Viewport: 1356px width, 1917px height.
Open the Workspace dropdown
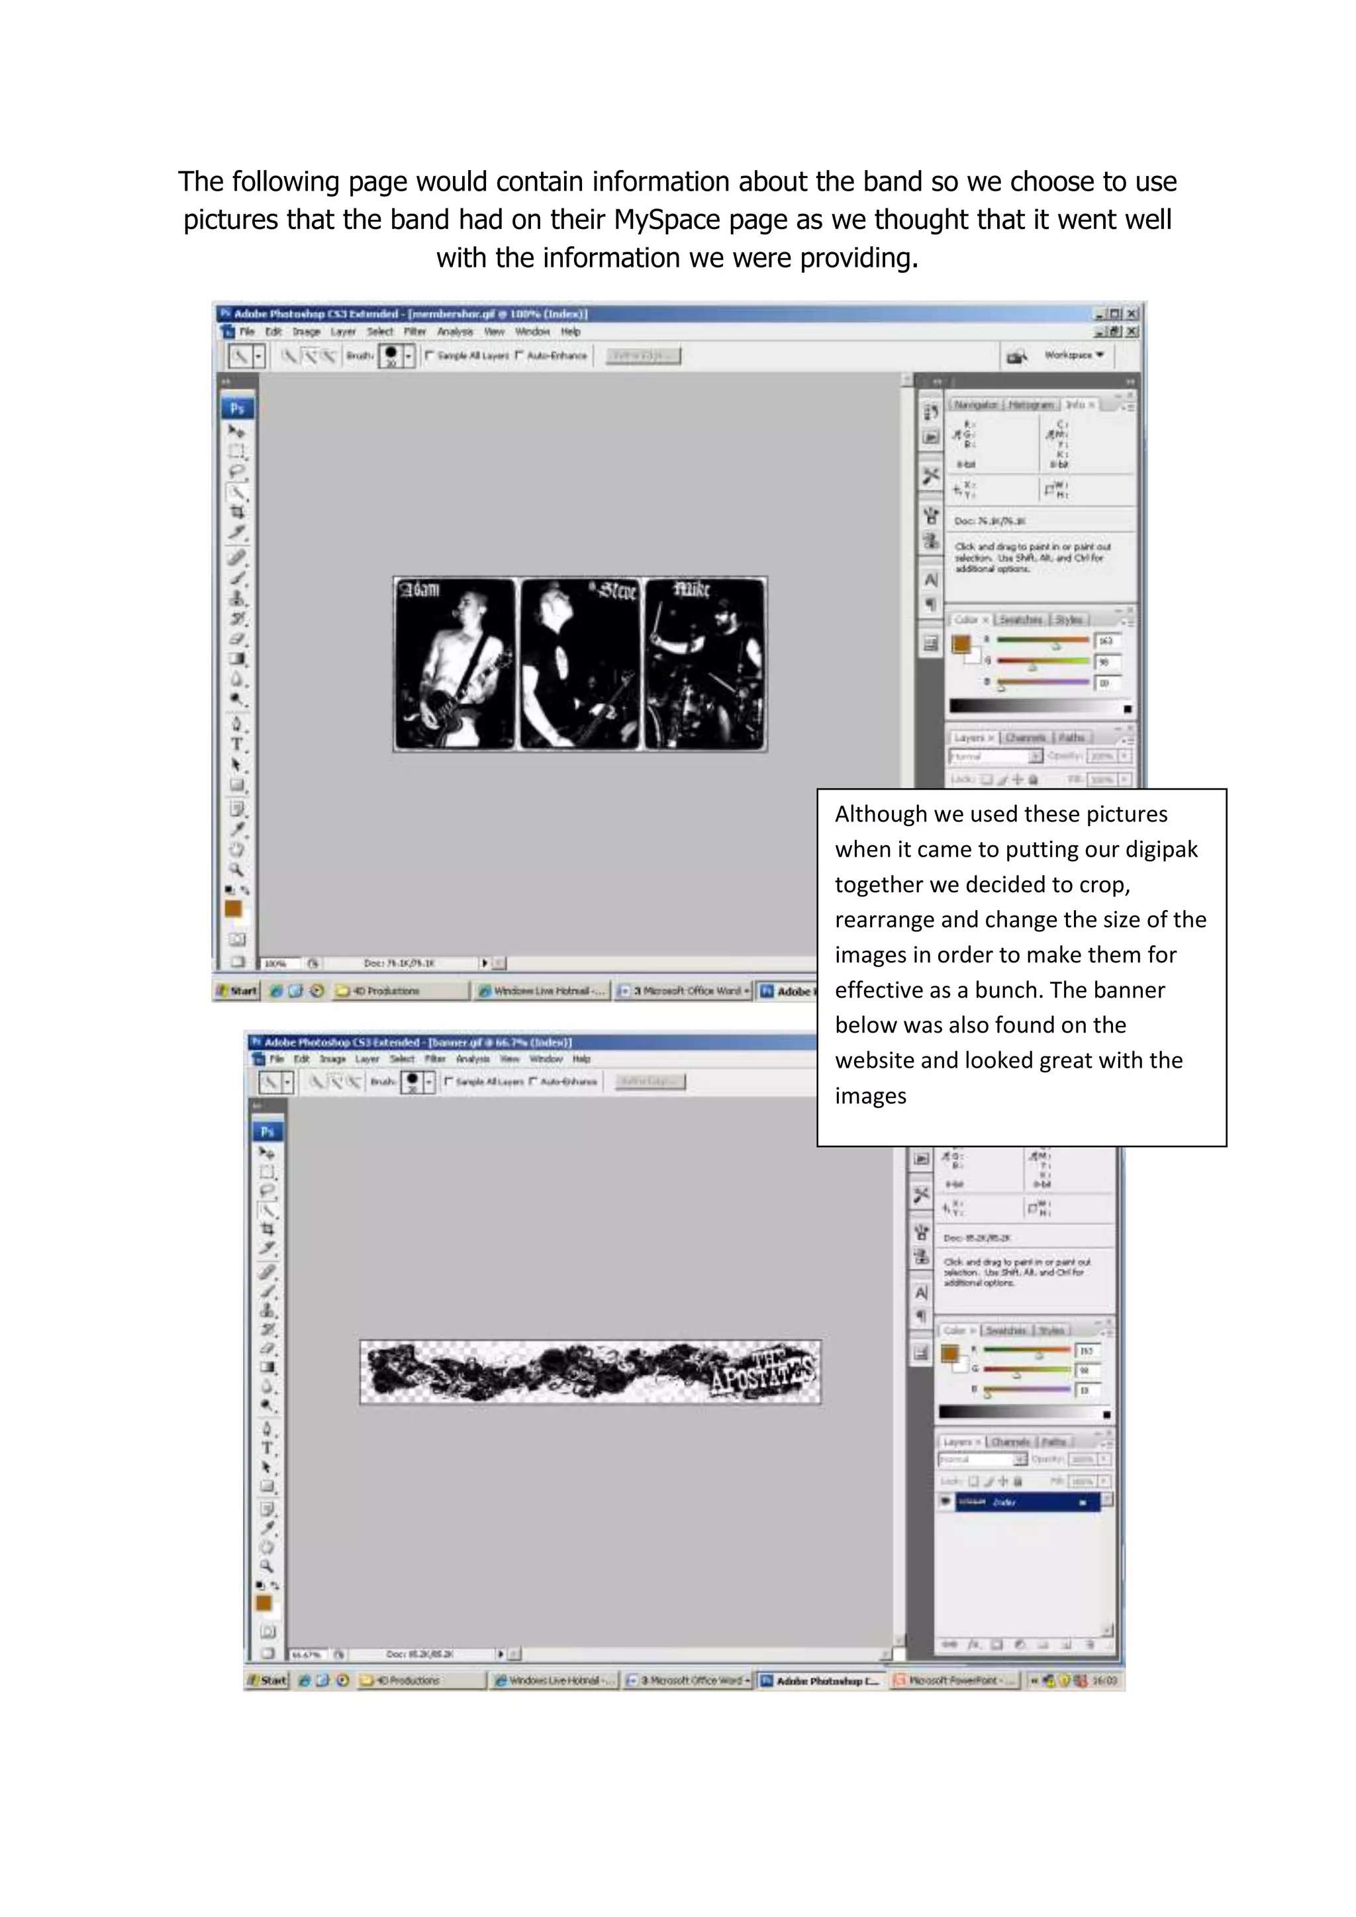1075,355
